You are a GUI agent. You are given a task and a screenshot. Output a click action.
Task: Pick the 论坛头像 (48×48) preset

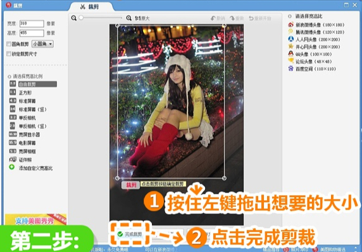(x=310, y=61)
